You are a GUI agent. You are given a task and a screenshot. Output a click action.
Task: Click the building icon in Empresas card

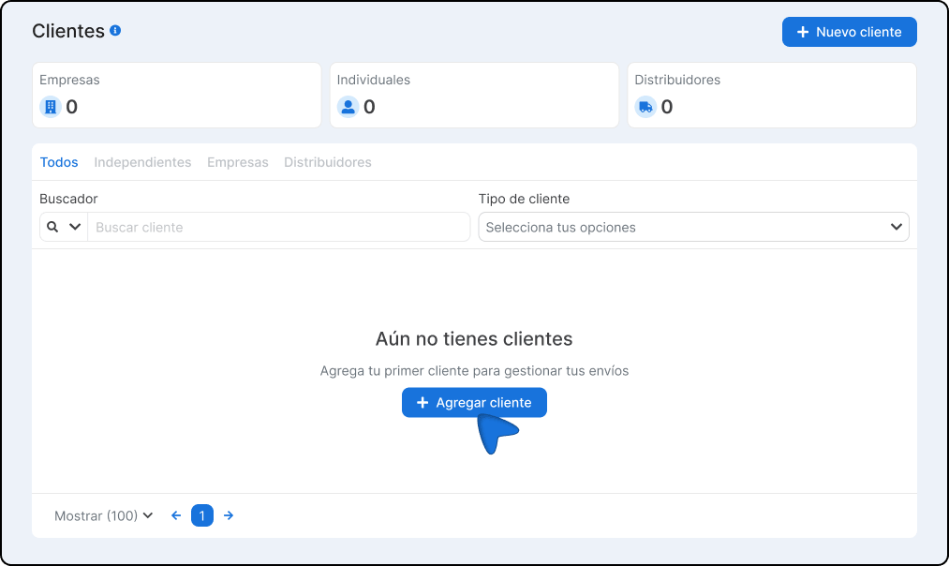[x=51, y=107]
